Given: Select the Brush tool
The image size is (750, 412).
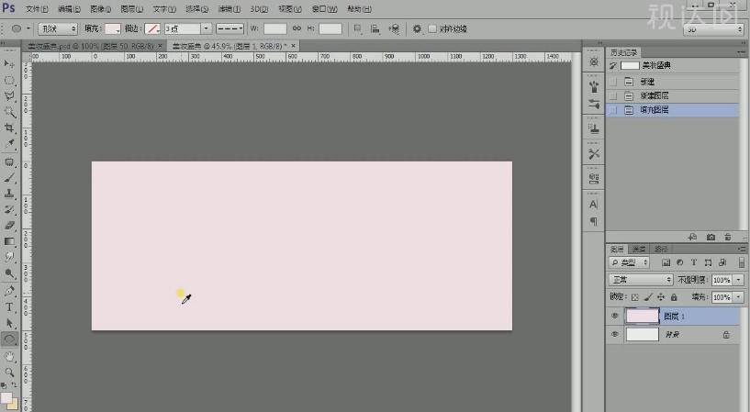Looking at the screenshot, I should [x=9, y=178].
